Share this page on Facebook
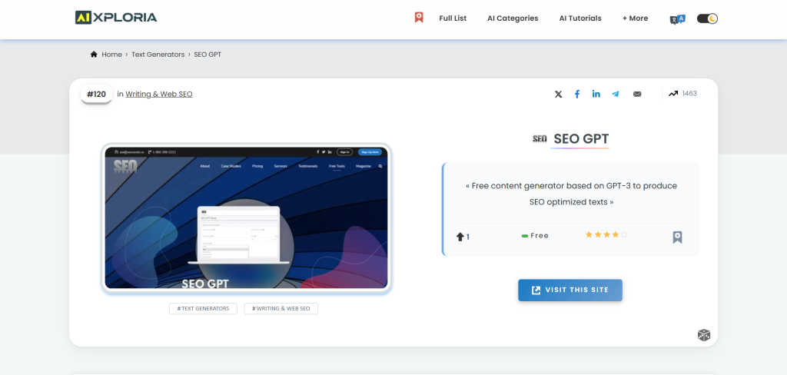Screen dimensions: 787x375 [577, 94]
